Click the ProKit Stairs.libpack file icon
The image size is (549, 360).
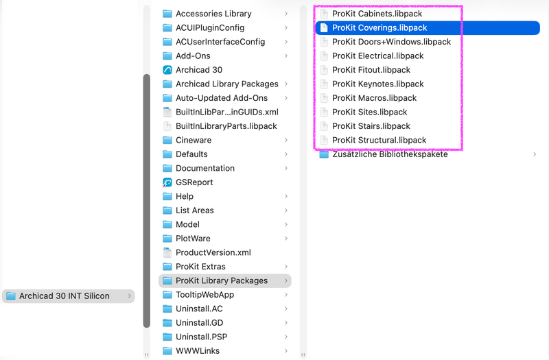click(x=324, y=126)
